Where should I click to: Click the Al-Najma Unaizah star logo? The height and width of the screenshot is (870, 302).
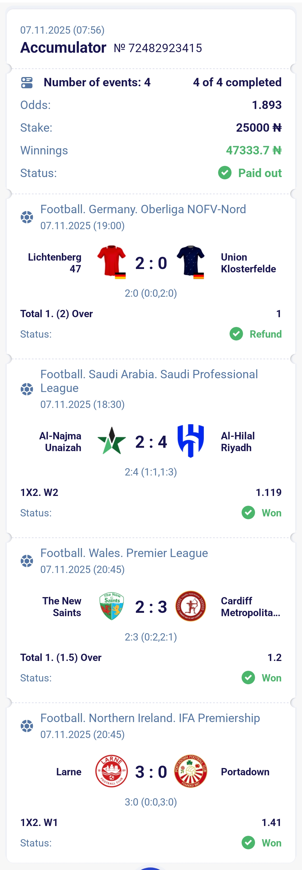(x=112, y=441)
